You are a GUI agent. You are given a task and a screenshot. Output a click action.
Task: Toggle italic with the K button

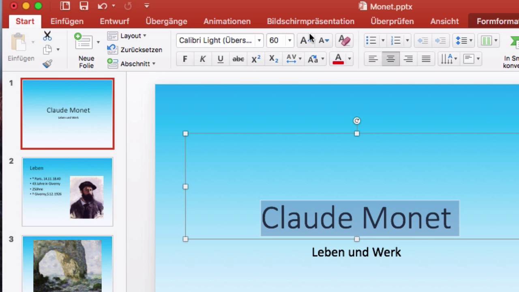pyautogui.click(x=203, y=59)
